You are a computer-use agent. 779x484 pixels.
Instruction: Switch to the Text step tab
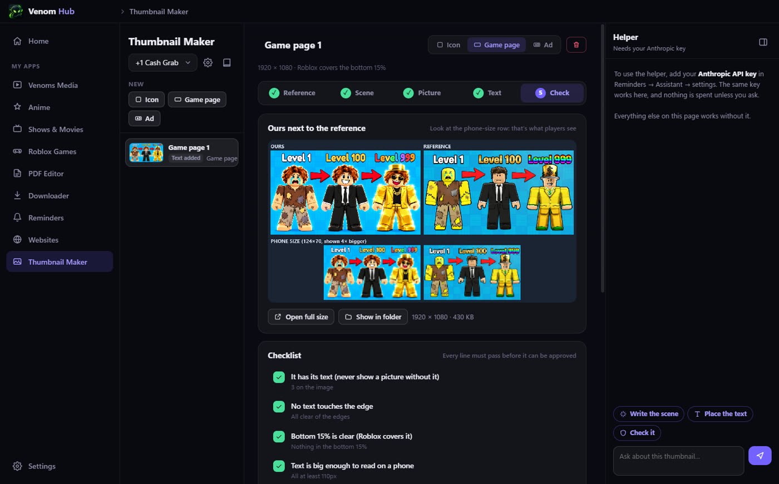tap(487, 93)
